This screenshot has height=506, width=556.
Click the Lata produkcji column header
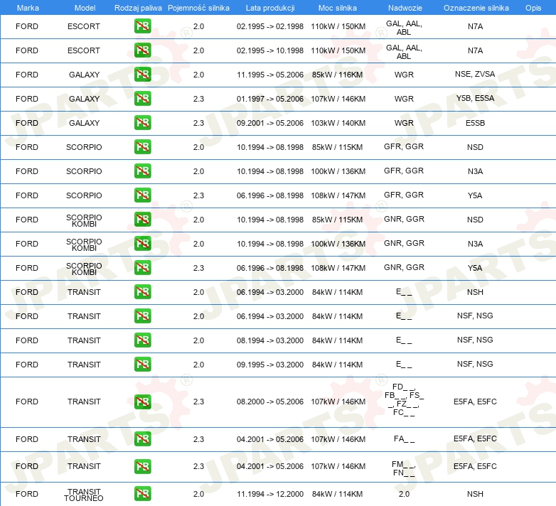coord(270,8)
